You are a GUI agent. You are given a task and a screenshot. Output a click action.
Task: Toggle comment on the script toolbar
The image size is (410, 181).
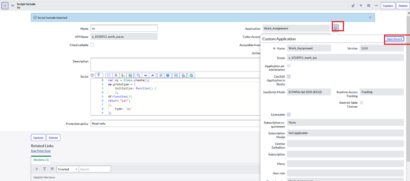[109, 75]
